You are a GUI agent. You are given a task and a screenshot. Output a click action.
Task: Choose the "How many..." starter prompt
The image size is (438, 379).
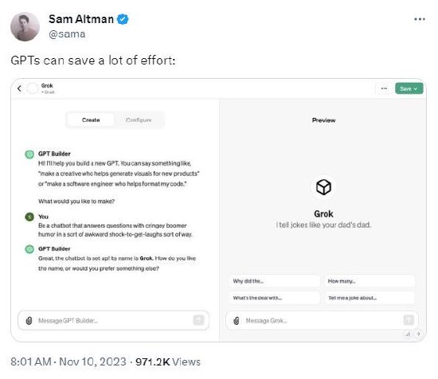pyautogui.click(x=370, y=281)
